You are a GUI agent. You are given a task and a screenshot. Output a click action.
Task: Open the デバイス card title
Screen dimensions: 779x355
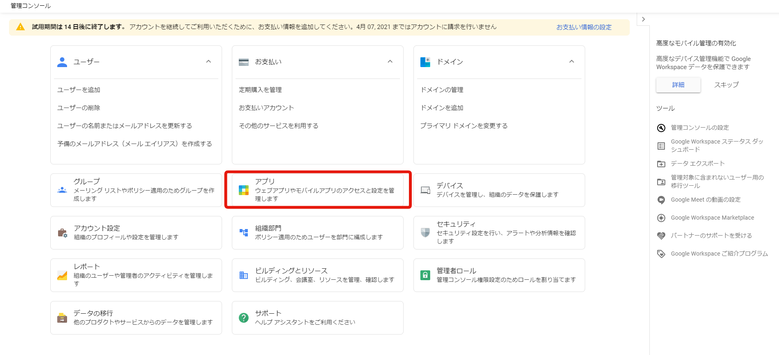click(x=450, y=186)
